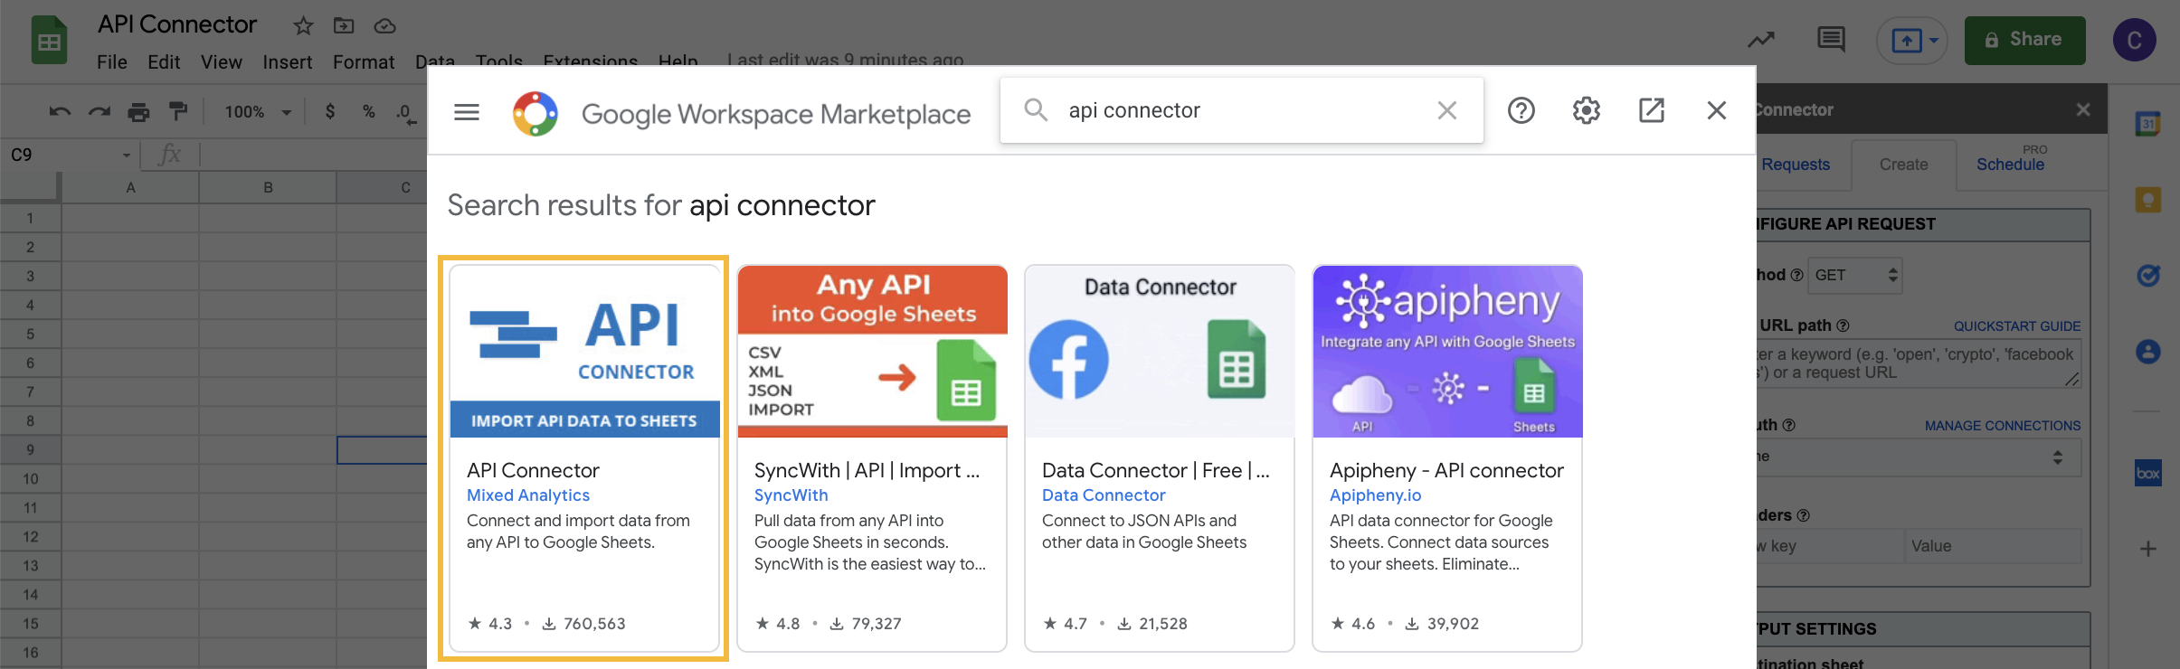Open the Insert menu

[288, 62]
